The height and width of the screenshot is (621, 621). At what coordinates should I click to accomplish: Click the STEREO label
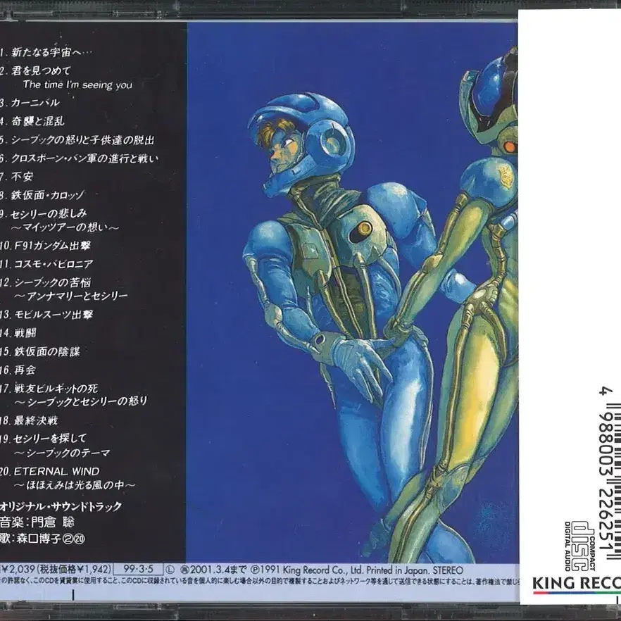(x=448, y=570)
